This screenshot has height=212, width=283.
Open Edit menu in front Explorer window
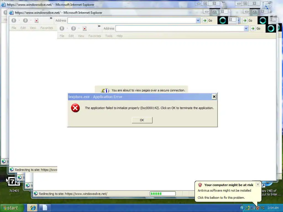(71, 36)
